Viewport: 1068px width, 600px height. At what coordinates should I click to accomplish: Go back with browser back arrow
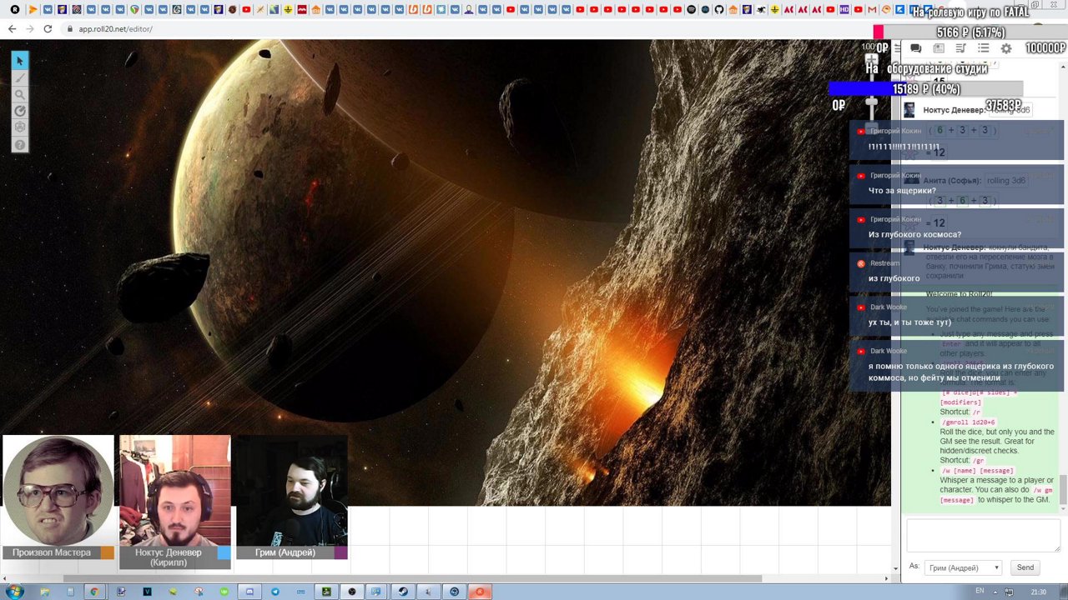[x=12, y=28]
